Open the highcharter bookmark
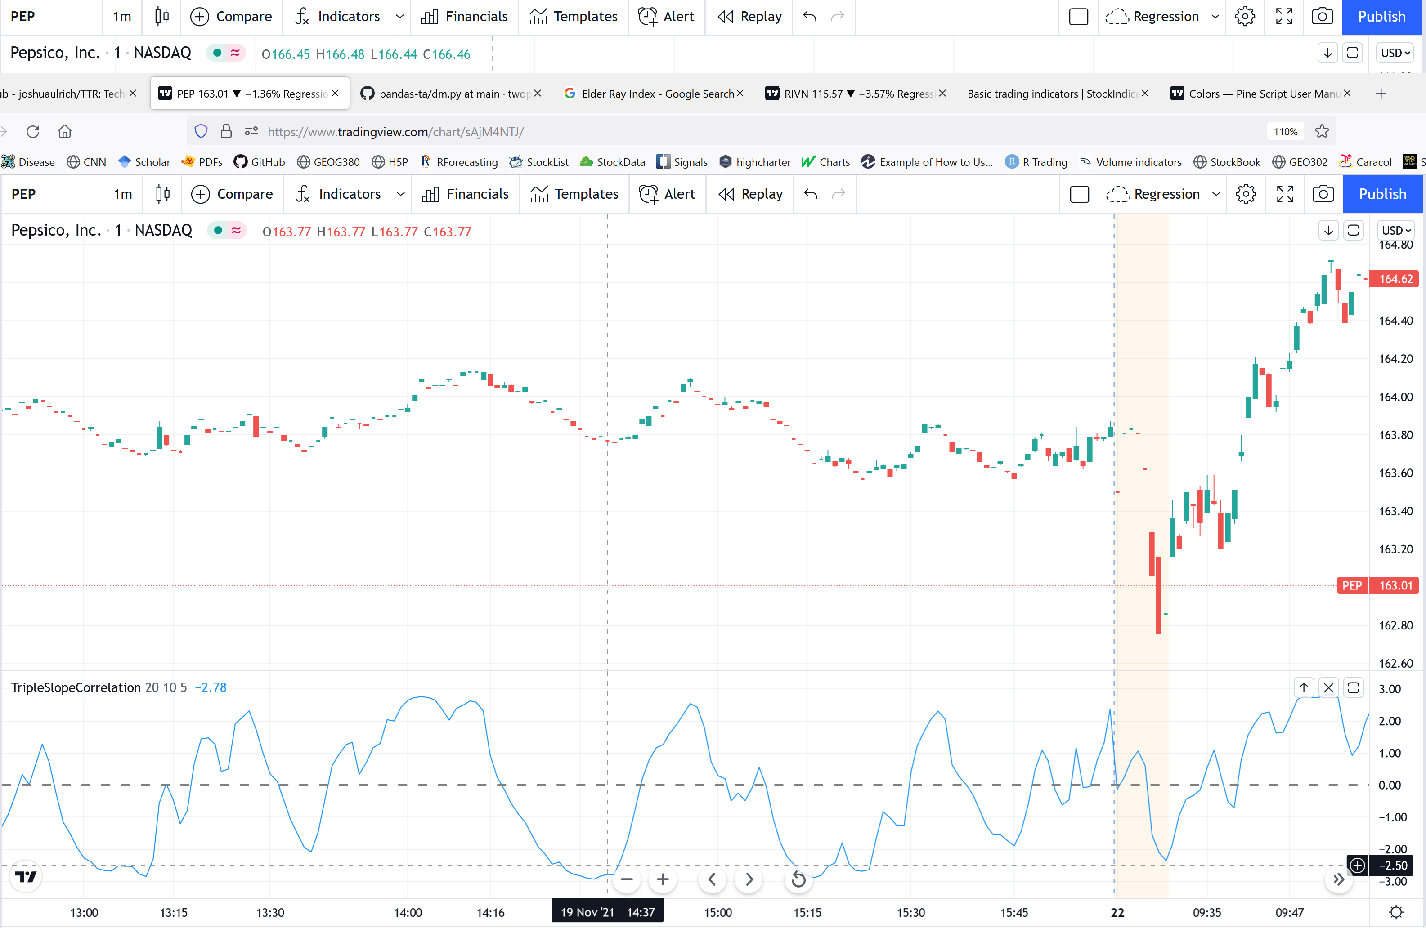 coord(755,162)
